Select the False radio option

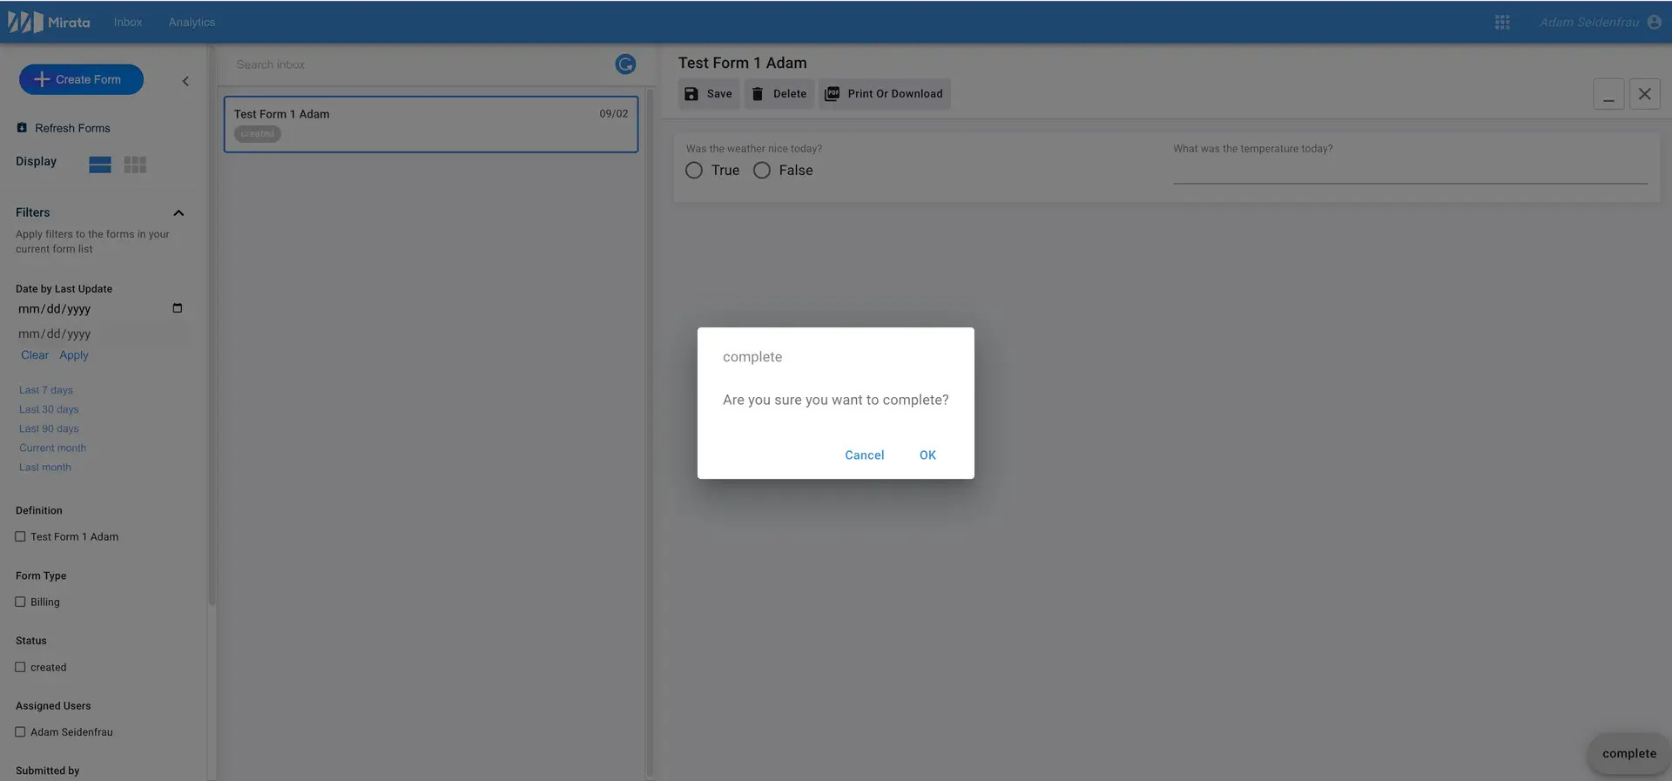762,171
